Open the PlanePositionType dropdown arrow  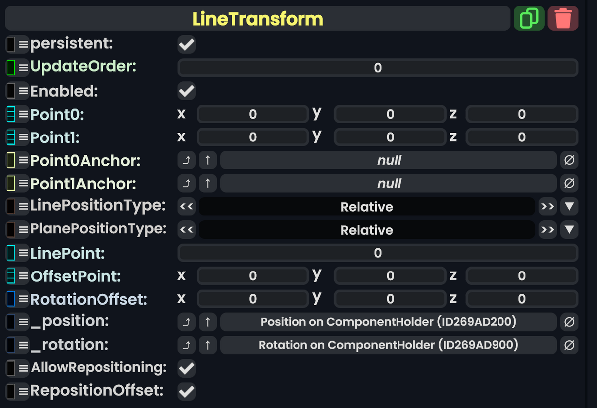click(569, 230)
